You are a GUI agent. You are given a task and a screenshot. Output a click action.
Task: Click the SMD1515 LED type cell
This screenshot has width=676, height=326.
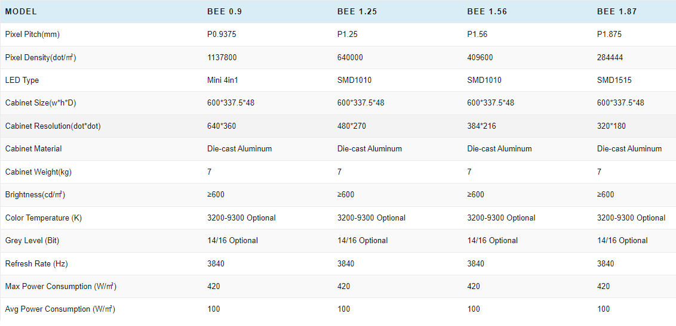point(614,80)
